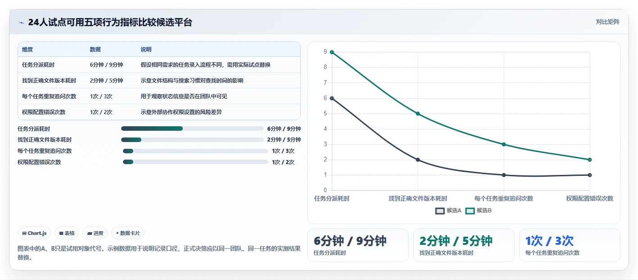
Task: Click 候选A point on 每个任务重复追问次数
Action: pyautogui.click(x=504, y=175)
